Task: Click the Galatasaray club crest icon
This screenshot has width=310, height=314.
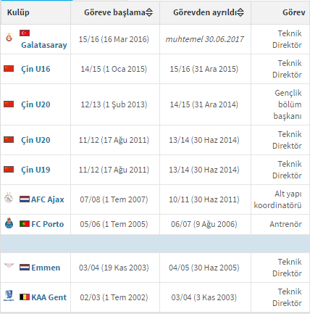Action: pyautogui.click(x=9, y=38)
